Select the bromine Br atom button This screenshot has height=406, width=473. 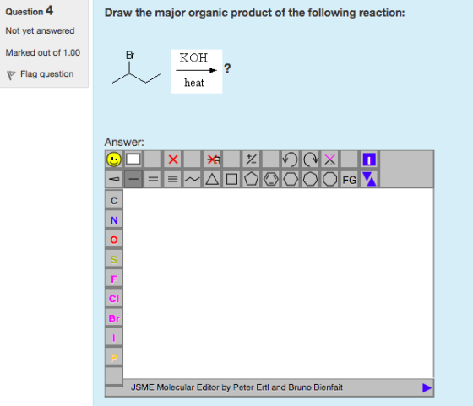pos(114,318)
